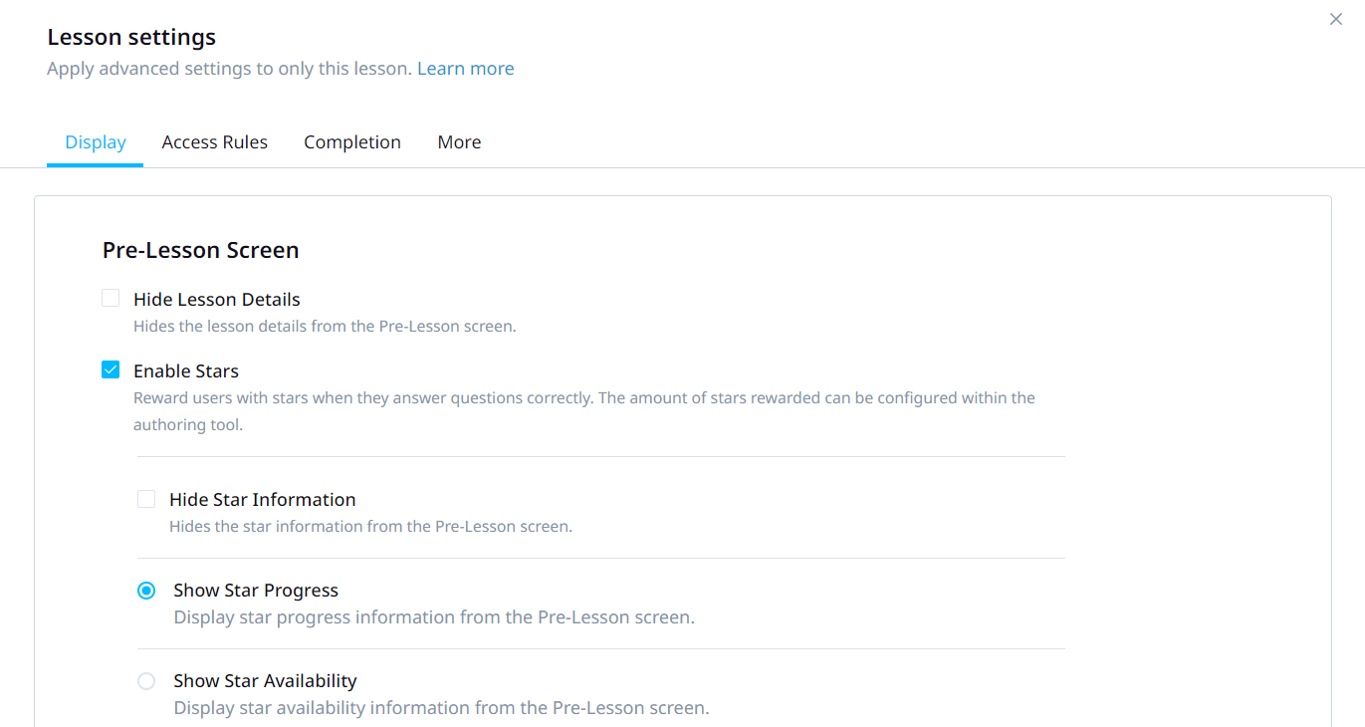Screen dimensions: 1365x727
Task: Choose the Show Star Availability radio button
Action: click(146, 681)
